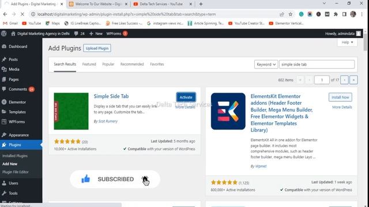Screen dimensions: 369x207
Task: Click the address bar URL
Action: 126,14
